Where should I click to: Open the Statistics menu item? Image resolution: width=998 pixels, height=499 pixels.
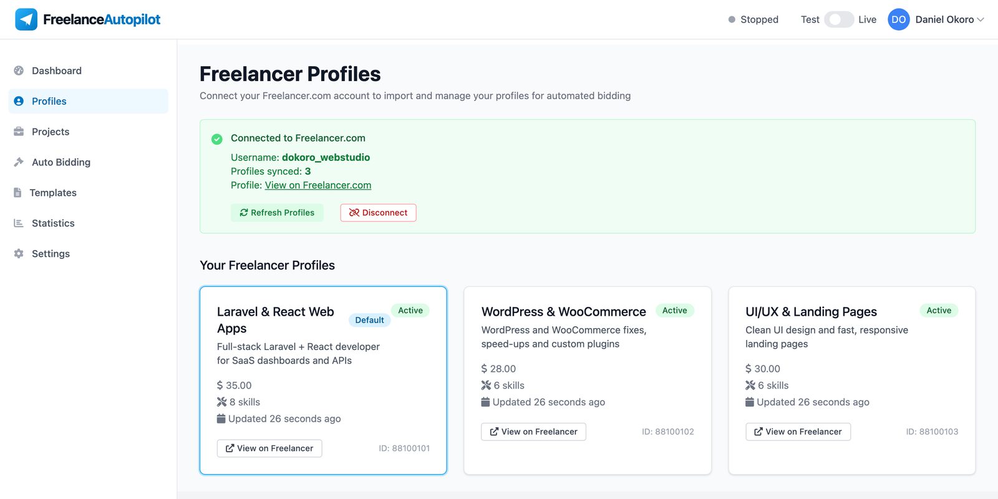[88, 223]
